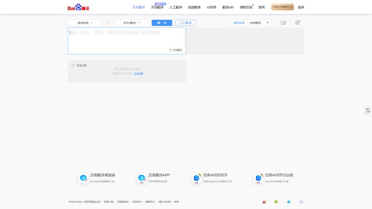Open the 意见反馈 side feedback tab
372x209 pixels.
click(x=368, y=110)
